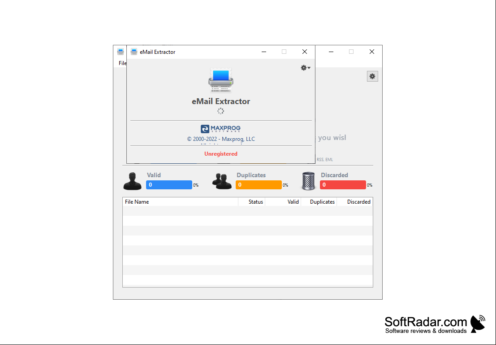
Task: Click the Duplicates two-person silhouette icon
Action: pyautogui.click(x=222, y=181)
